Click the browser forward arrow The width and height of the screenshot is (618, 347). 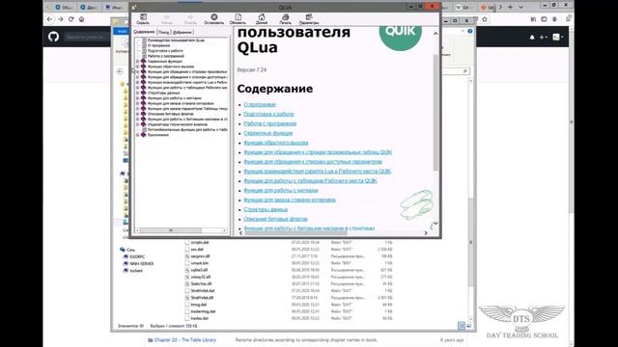60,19
